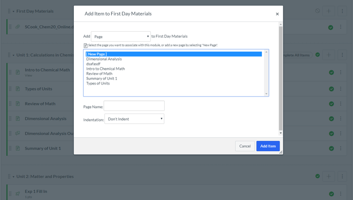
Task: Select Review of Math in page list
Action: [x=99, y=74]
